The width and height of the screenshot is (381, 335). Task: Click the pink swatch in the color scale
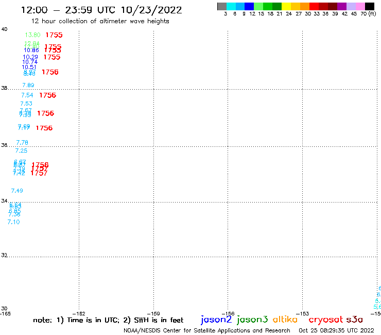360,6
